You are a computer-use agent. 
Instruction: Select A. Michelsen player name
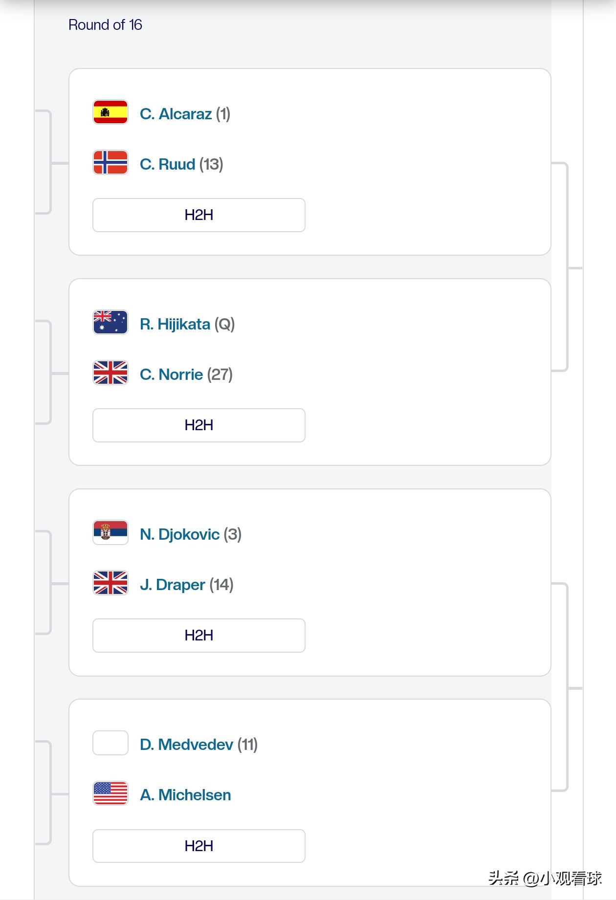pyautogui.click(x=185, y=795)
